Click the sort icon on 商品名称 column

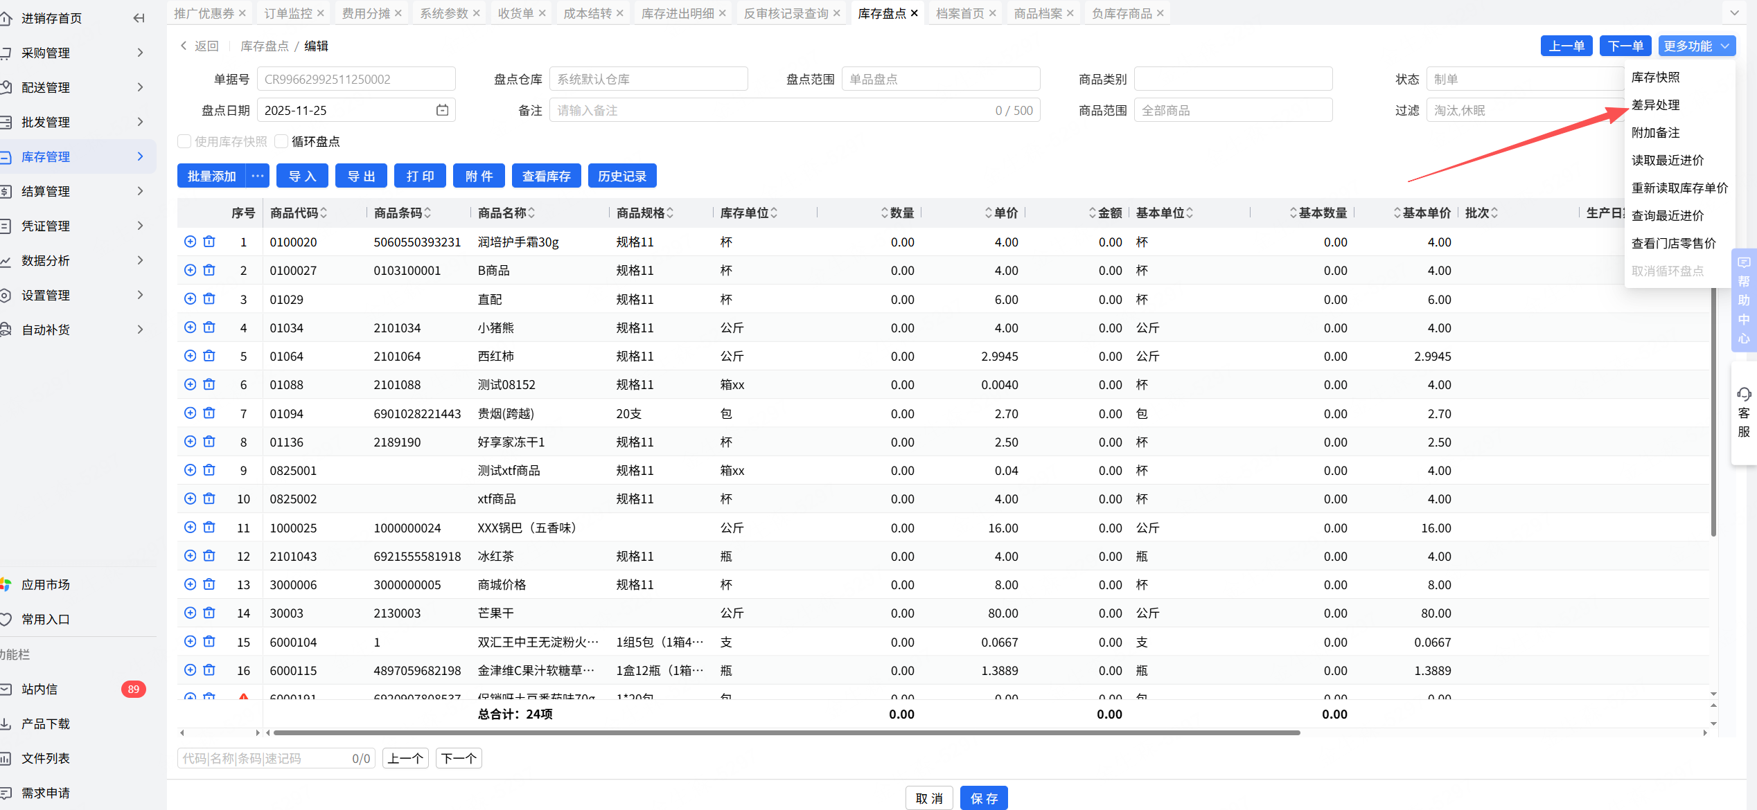click(x=531, y=213)
